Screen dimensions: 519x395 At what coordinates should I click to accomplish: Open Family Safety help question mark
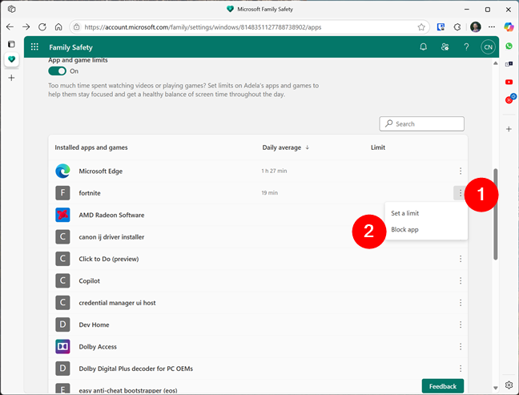coord(466,47)
